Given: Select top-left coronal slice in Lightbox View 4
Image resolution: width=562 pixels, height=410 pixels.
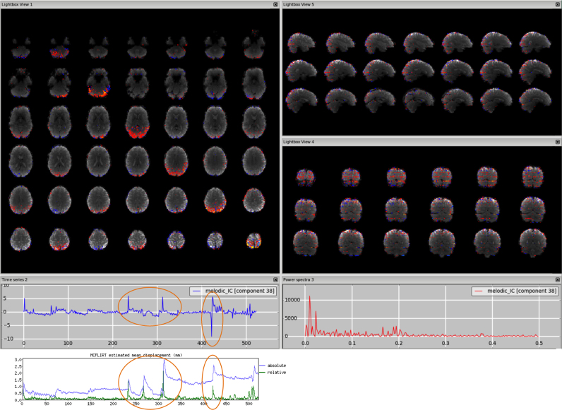Looking at the screenshot, I should pos(305,176).
